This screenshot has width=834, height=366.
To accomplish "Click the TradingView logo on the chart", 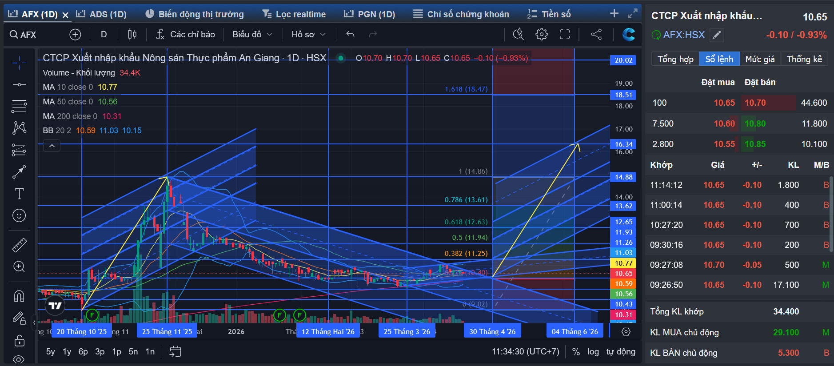I will pos(55,305).
